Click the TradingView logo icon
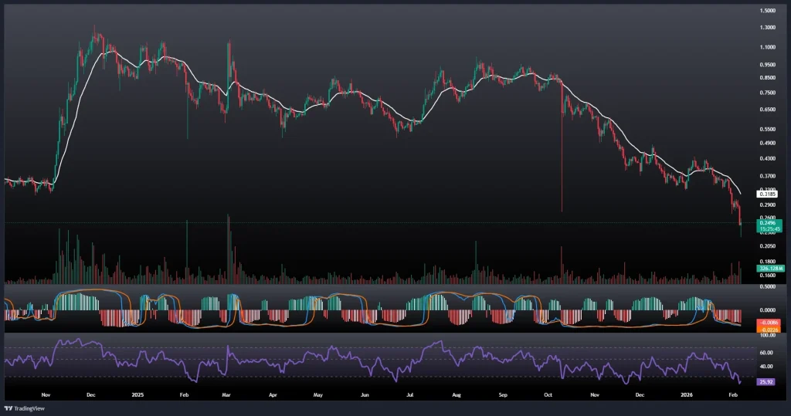 point(8,408)
